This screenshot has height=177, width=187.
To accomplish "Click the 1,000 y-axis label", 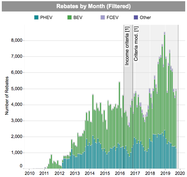I will tap(17, 153).
